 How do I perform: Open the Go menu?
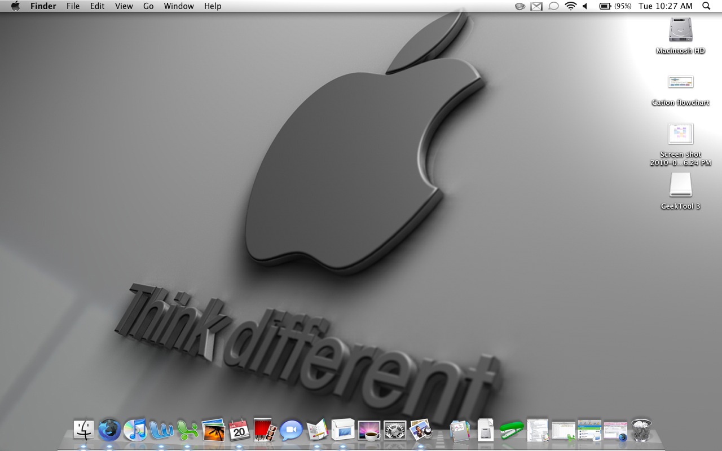point(148,6)
